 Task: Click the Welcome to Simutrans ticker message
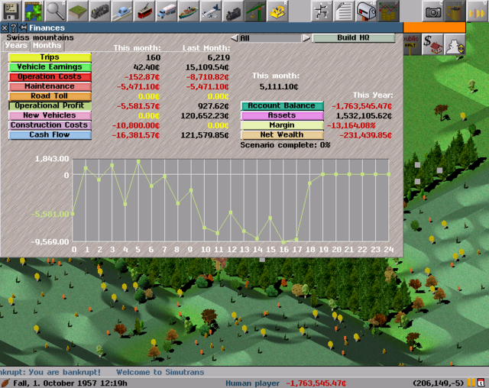[160, 372]
